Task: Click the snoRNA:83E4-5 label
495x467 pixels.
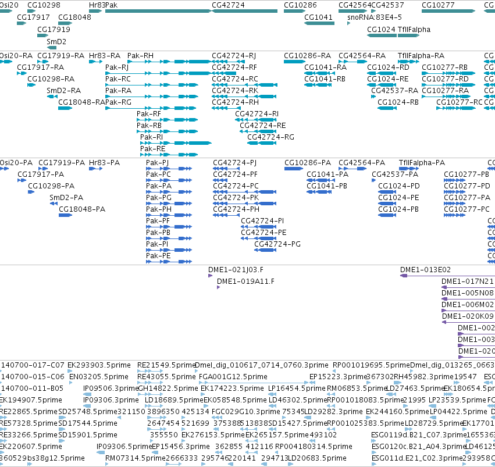Action: [x=375, y=17]
